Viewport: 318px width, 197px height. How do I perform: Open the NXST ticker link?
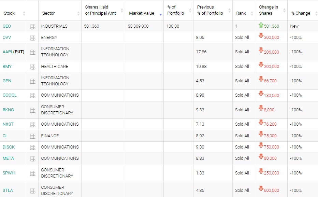click(x=8, y=124)
